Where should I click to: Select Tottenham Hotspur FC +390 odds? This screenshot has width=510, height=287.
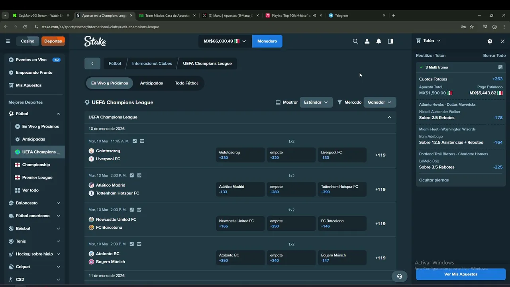pos(342,189)
